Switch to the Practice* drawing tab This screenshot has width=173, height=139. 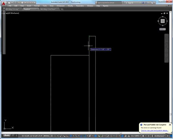point(30,9)
